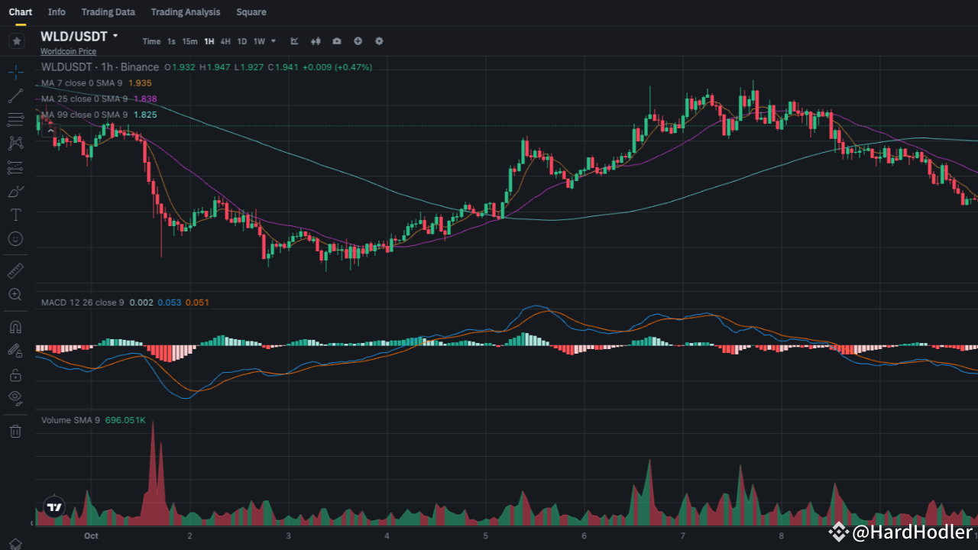Select the brush drawing tool
Viewport: 978px width, 550px height.
point(15,191)
